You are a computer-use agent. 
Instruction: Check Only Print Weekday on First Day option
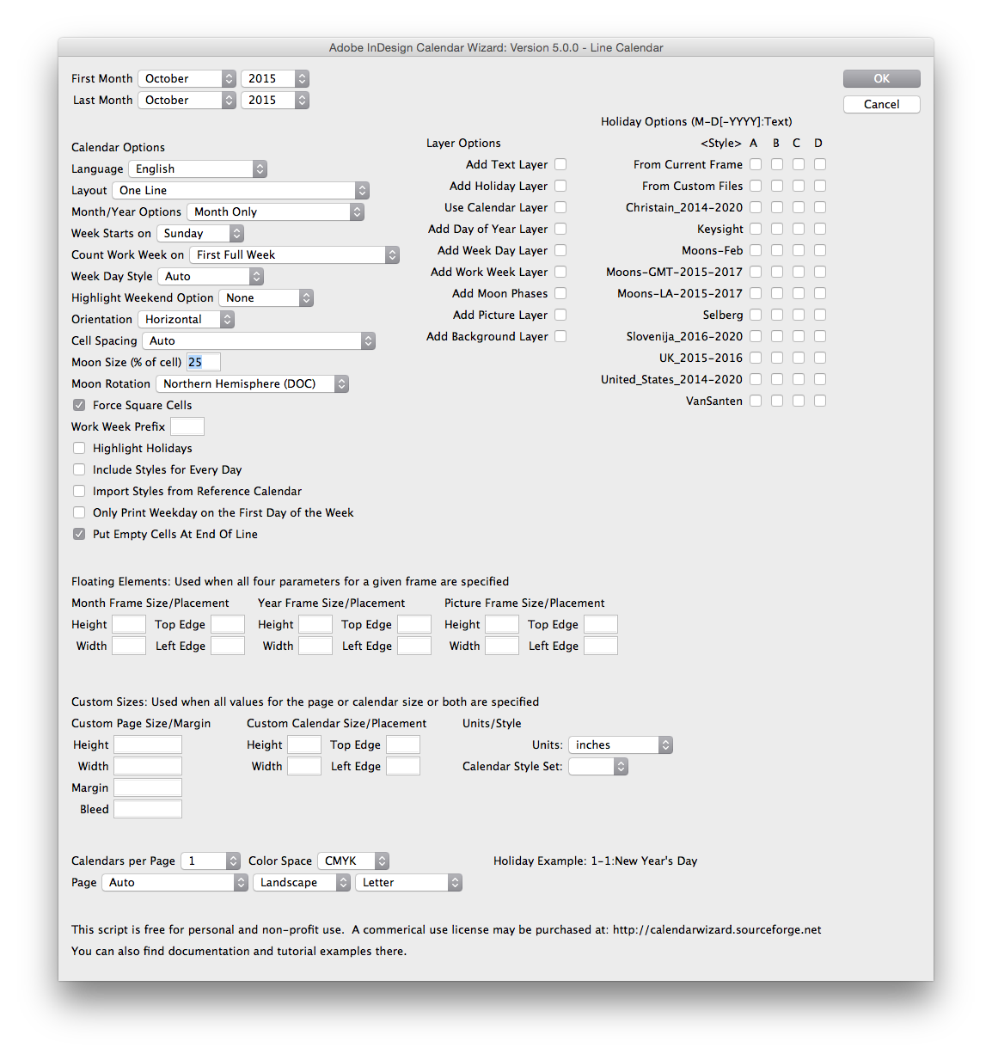79,512
